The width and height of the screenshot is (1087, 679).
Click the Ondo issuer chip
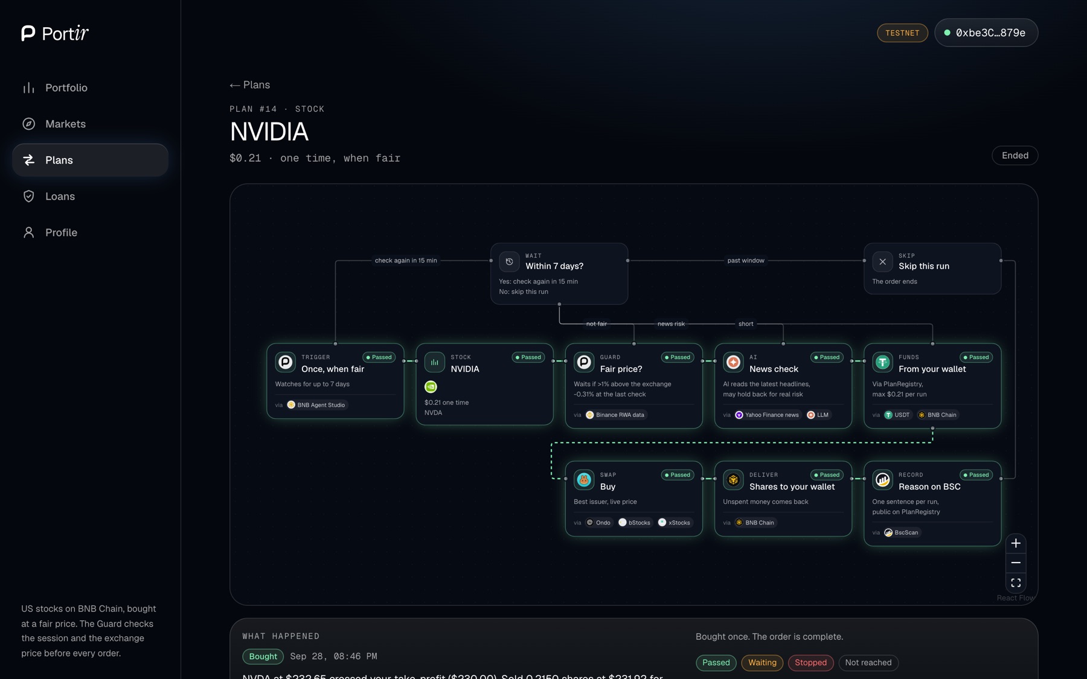pos(598,523)
